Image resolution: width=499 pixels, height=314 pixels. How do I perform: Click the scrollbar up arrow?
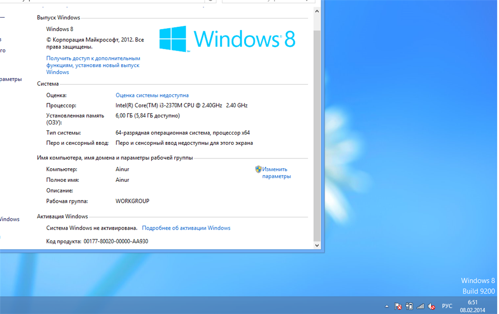pos(317,11)
